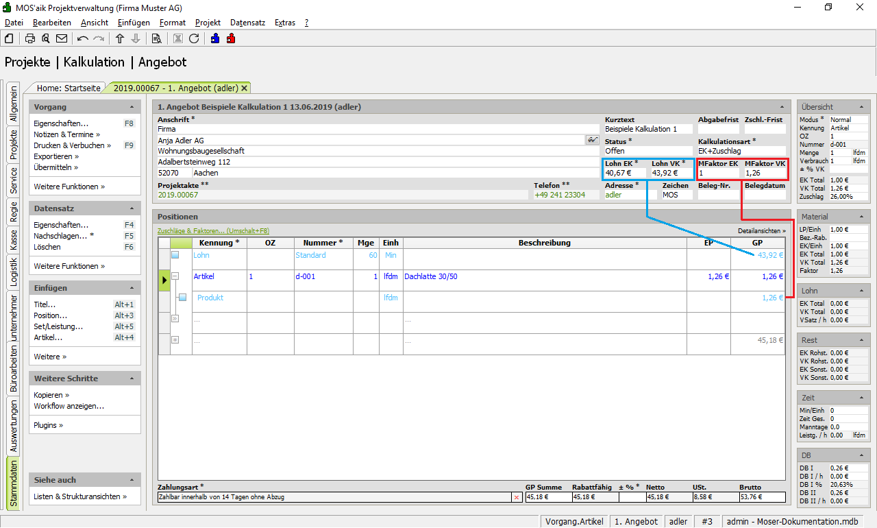Viewport: 877px width, 528px height.
Task: Collapse the Übersicht panel on right
Action: coord(861,108)
